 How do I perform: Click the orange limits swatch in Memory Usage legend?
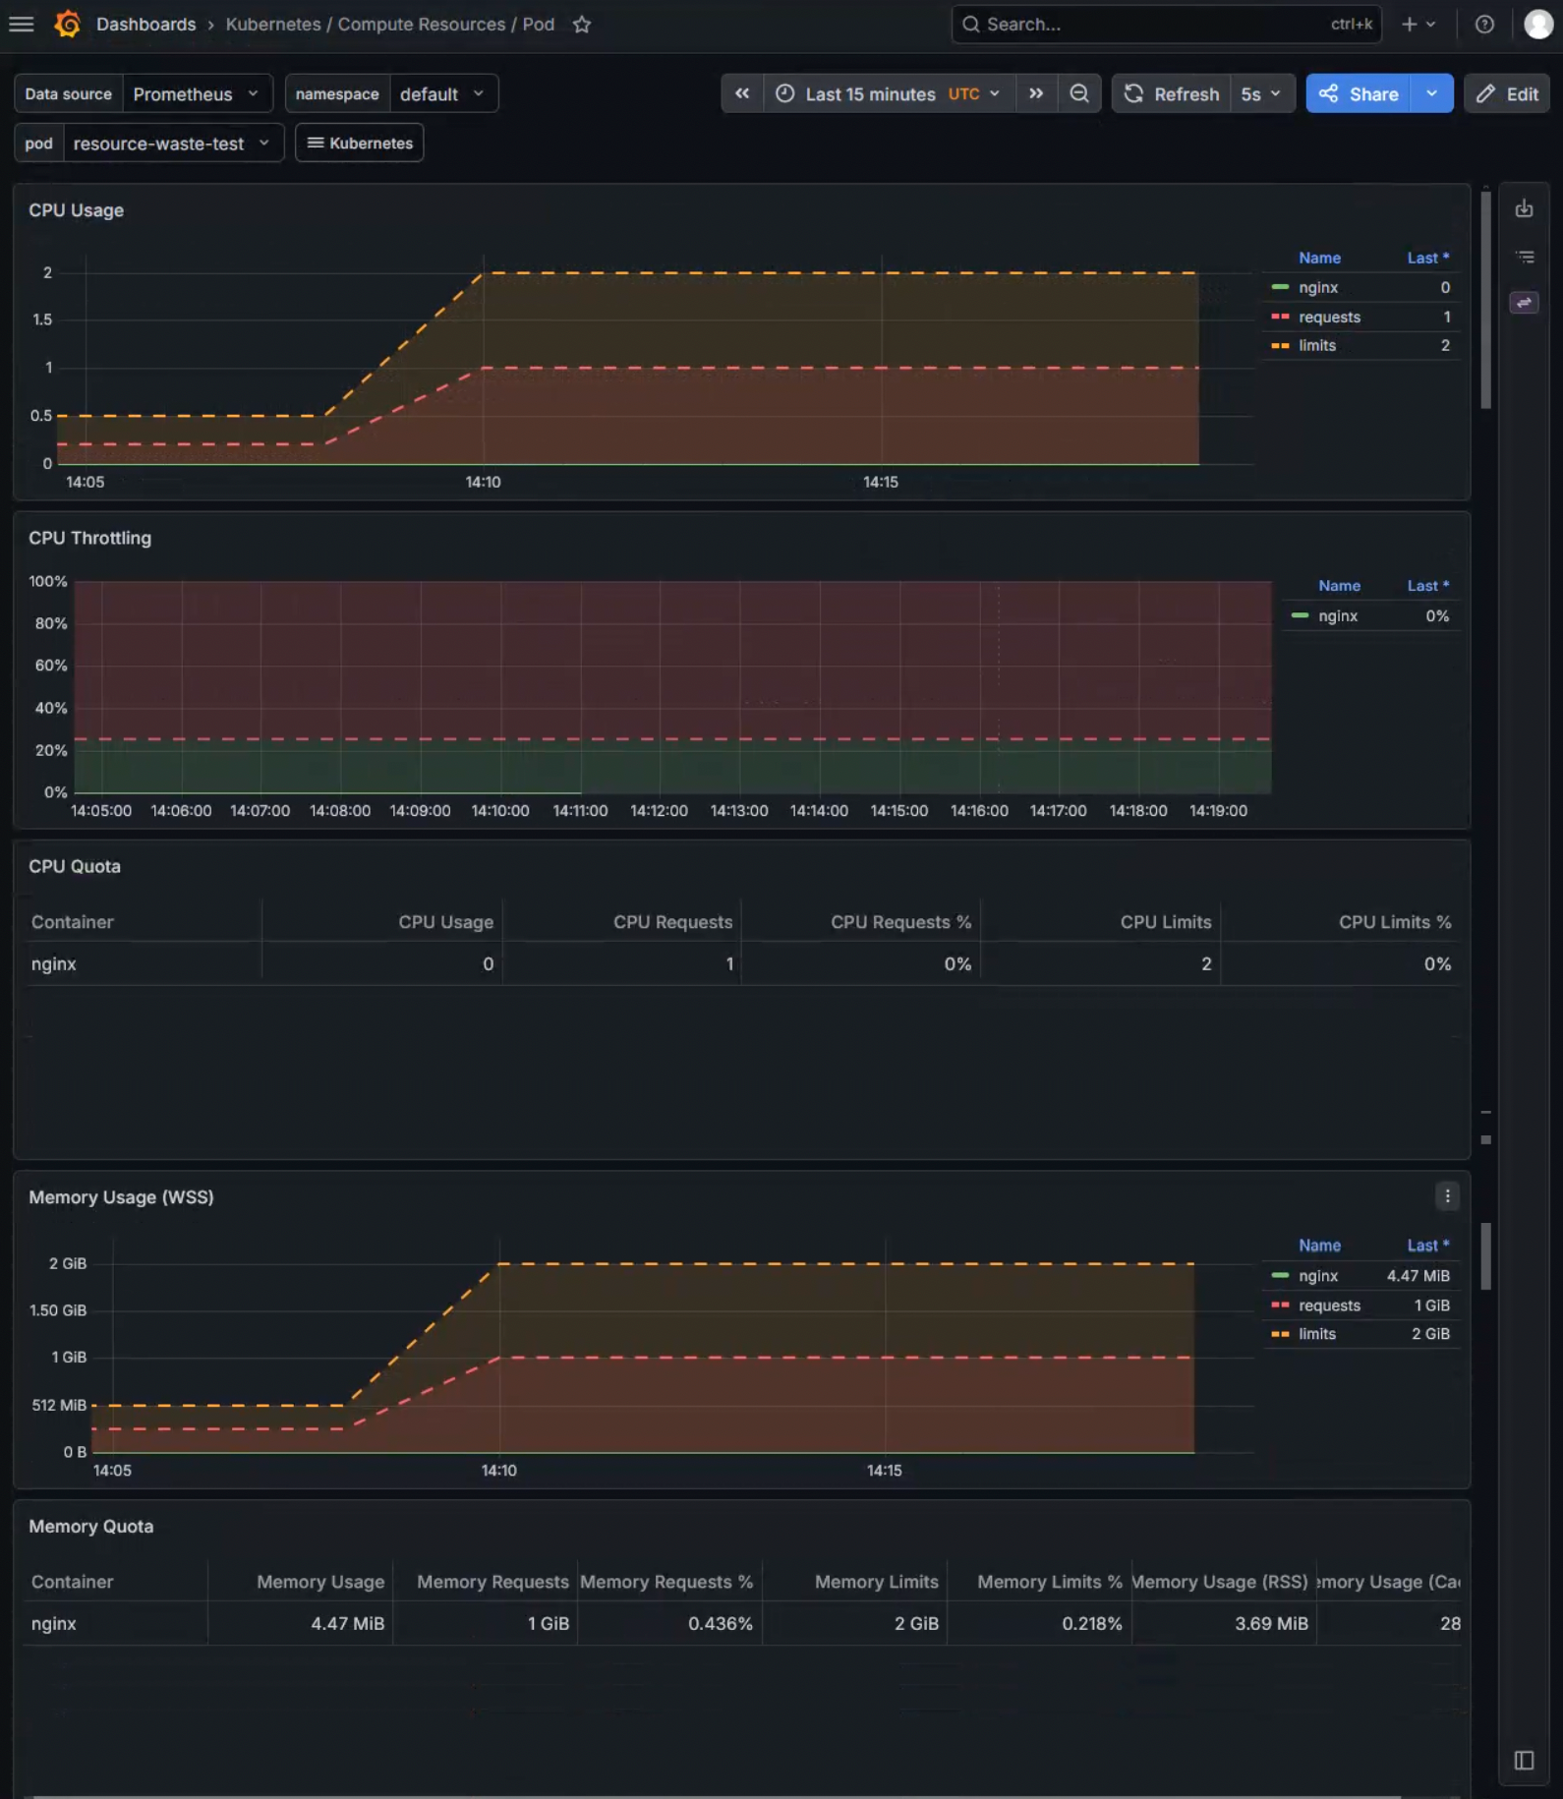(x=1279, y=1333)
